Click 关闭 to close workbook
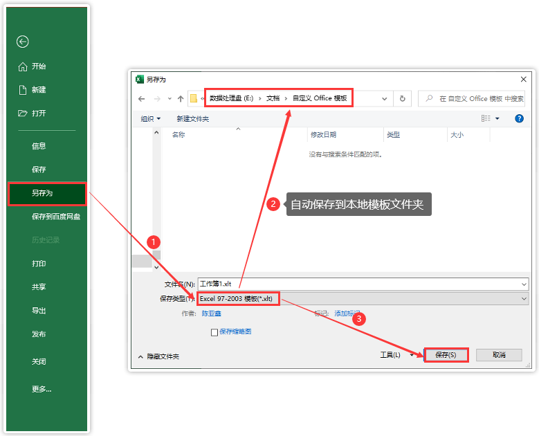 coord(39,361)
